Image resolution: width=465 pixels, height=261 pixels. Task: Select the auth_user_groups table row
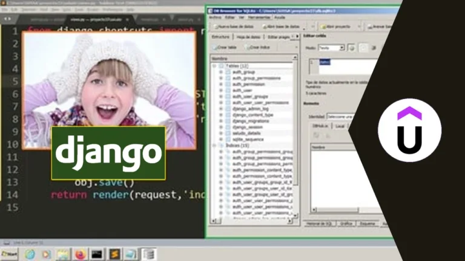pos(250,97)
